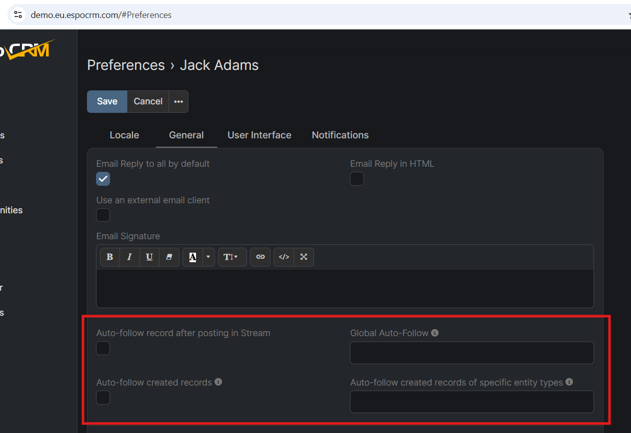Save the preferences

pos(107,101)
